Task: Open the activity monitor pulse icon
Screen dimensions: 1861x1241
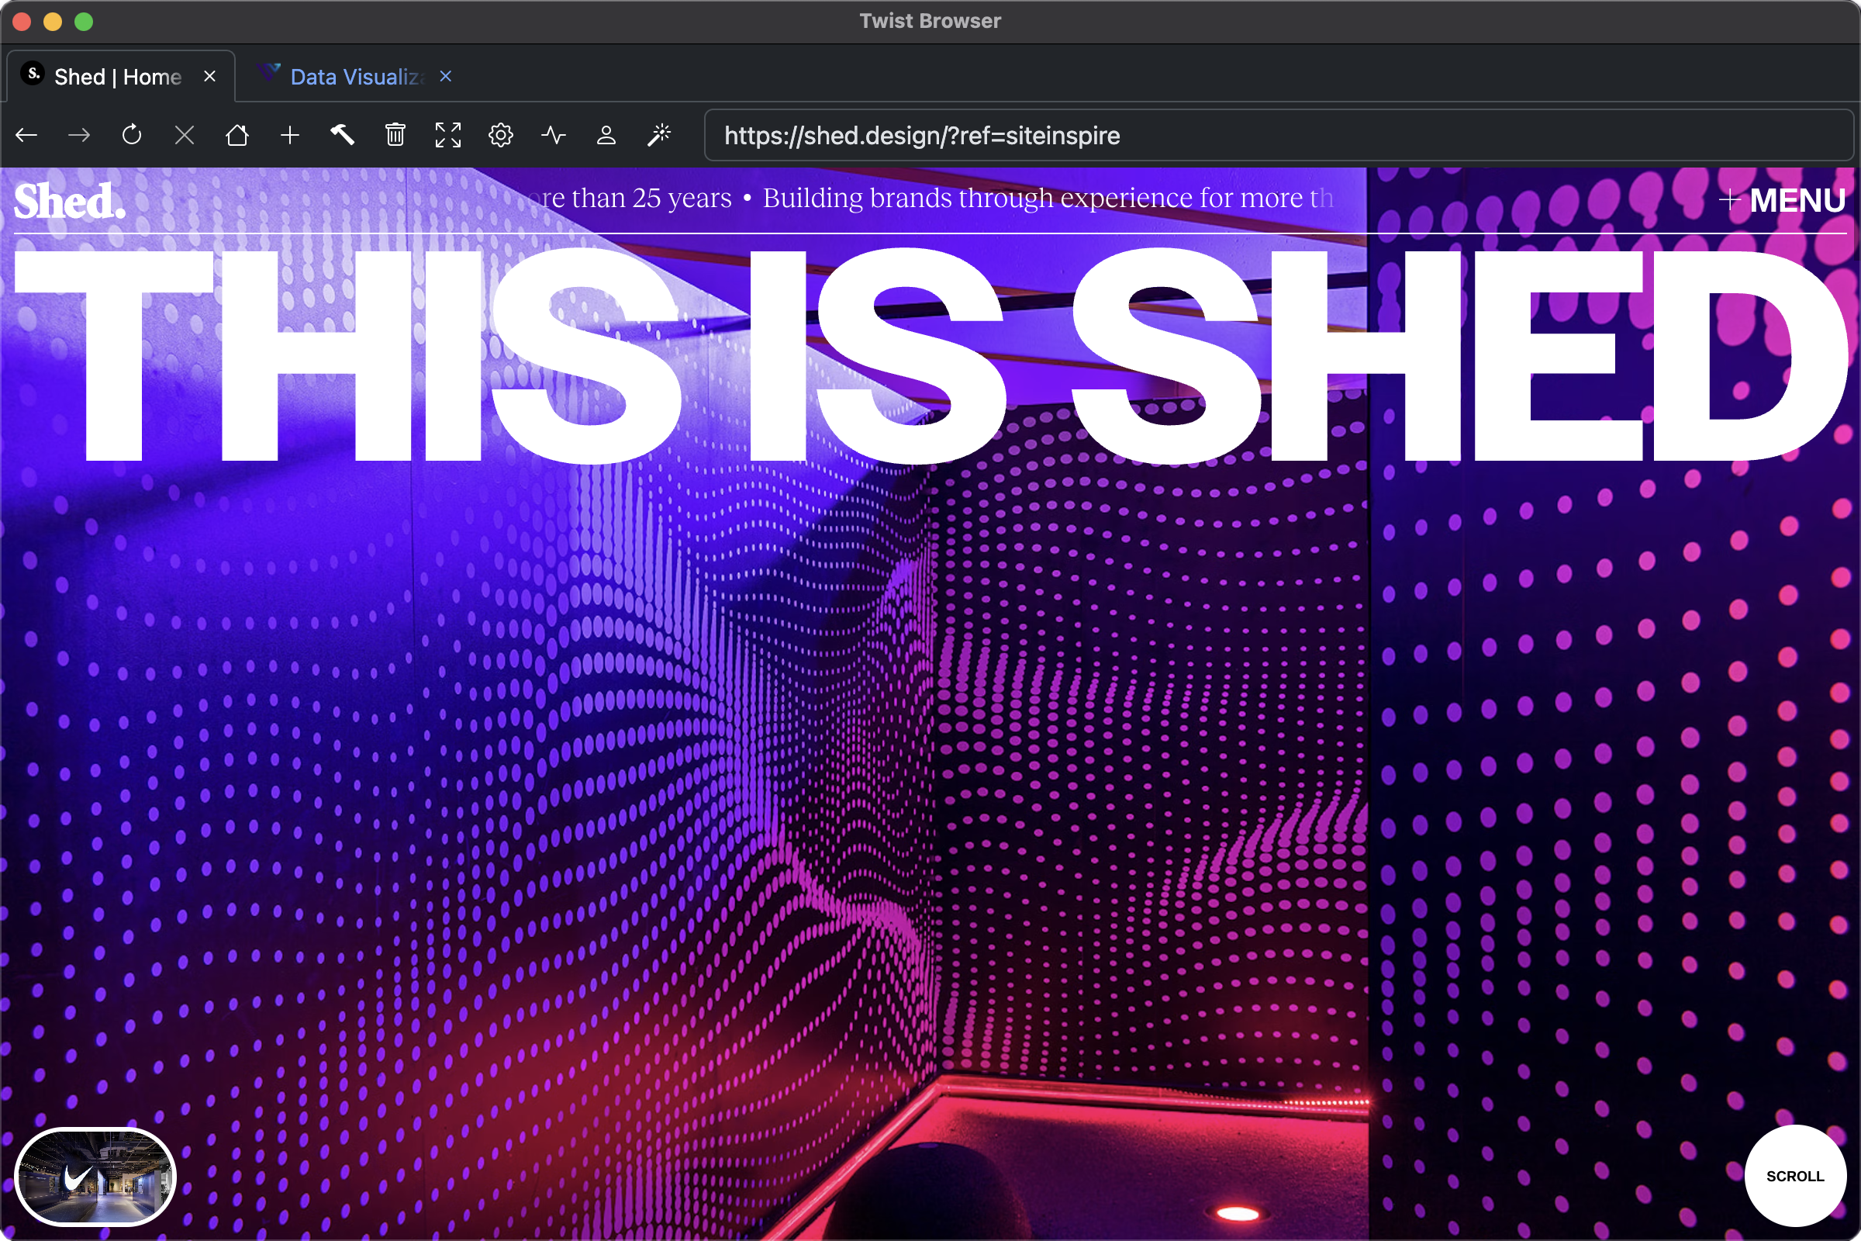Action: tap(554, 134)
